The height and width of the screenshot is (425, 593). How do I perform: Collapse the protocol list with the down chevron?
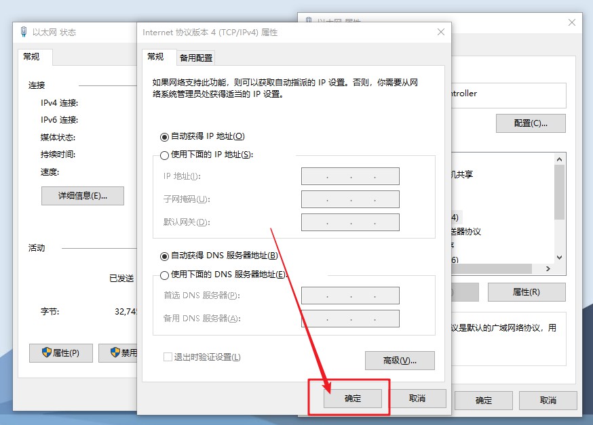pyautogui.click(x=558, y=258)
